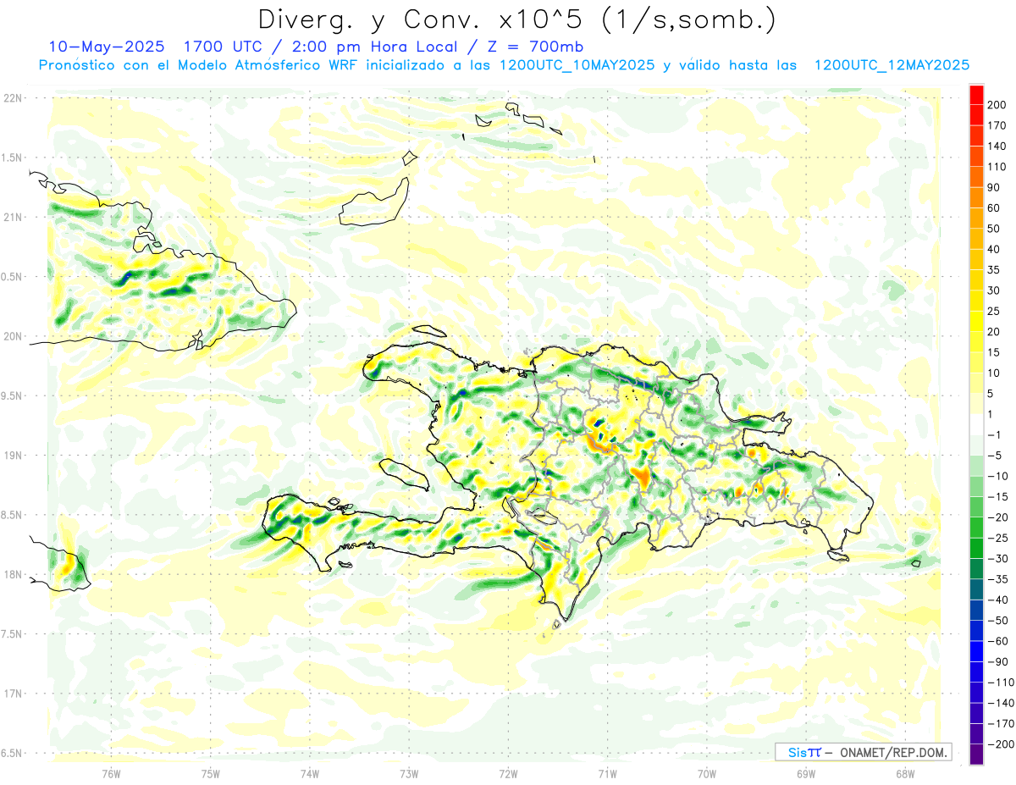
Task: Click the colorbar value "-200"
Action: (999, 745)
